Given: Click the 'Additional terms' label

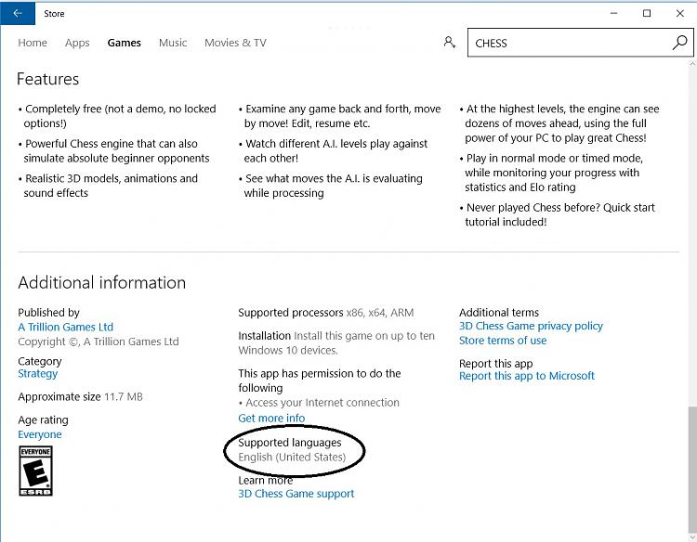Looking at the screenshot, I should click(499, 313).
